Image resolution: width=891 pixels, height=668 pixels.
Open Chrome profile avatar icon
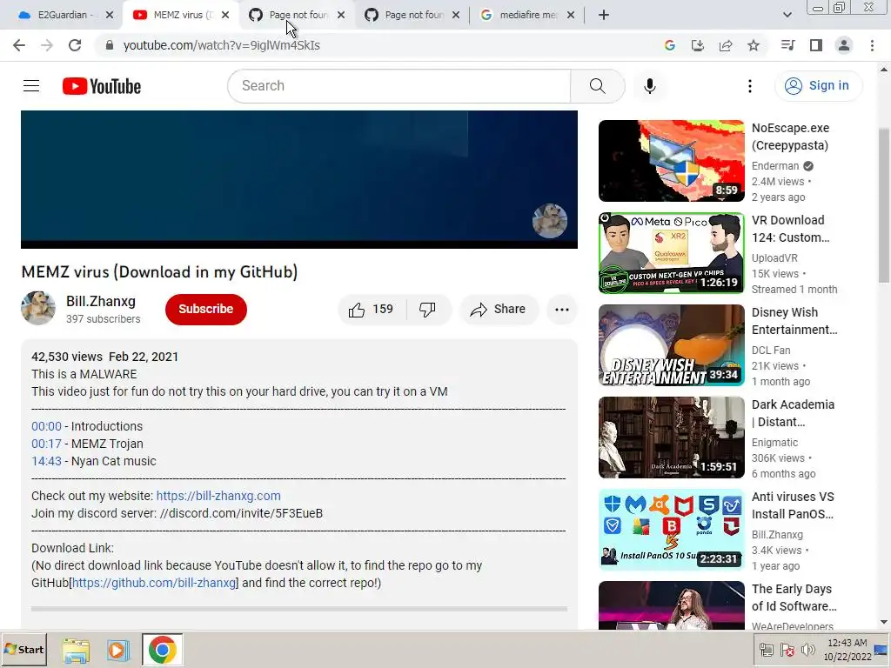tap(844, 45)
